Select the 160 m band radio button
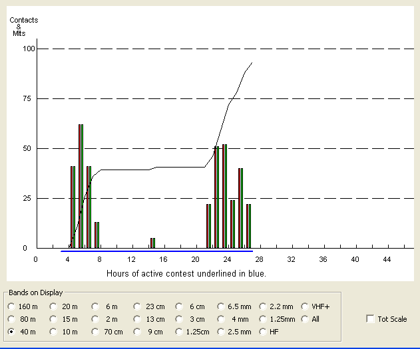Screen dimensions: 420x349 [11, 306]
